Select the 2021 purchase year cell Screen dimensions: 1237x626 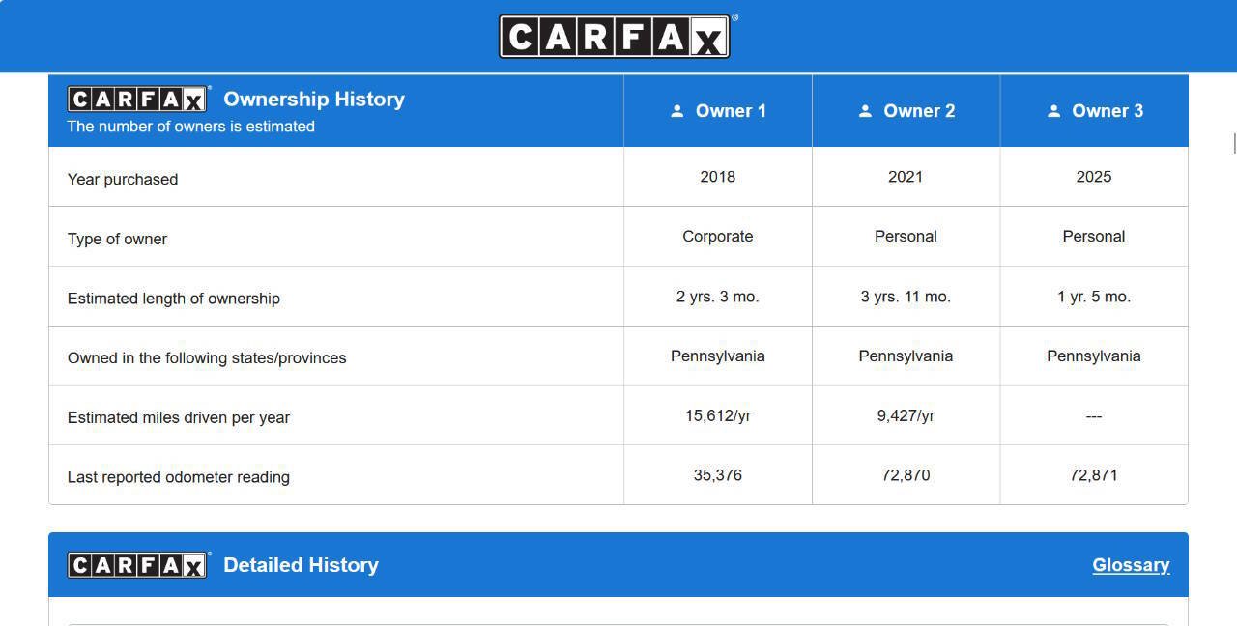coord(906,177)
